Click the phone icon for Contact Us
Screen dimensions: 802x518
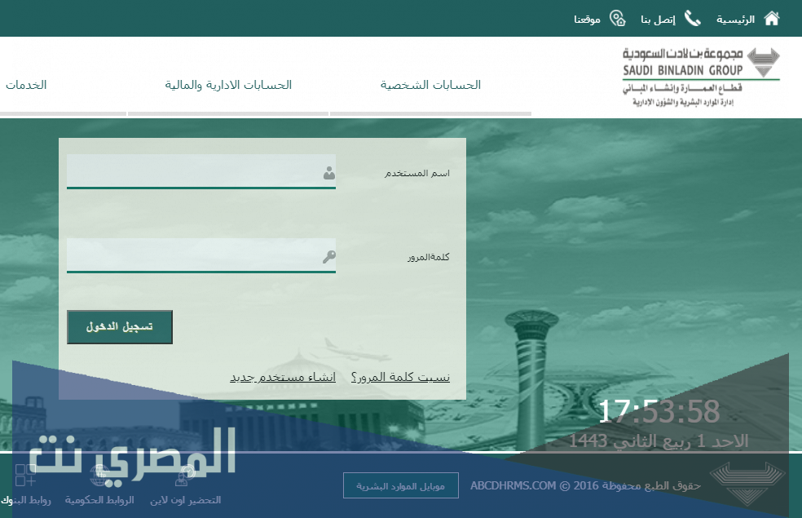pyautogui.click(x=692, y=18)
